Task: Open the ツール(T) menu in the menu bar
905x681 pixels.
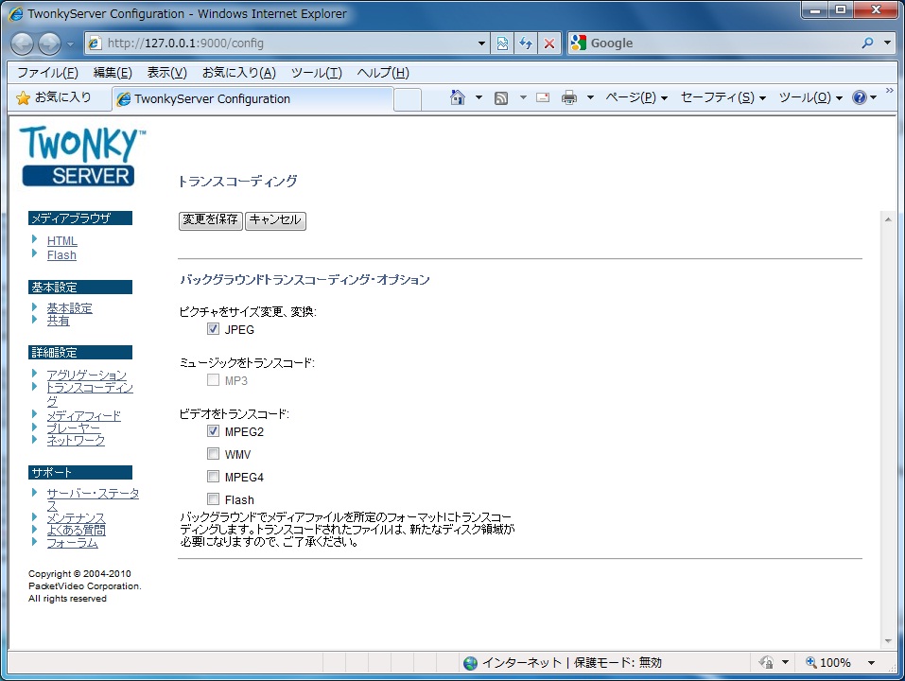Action: pos(316,73)
